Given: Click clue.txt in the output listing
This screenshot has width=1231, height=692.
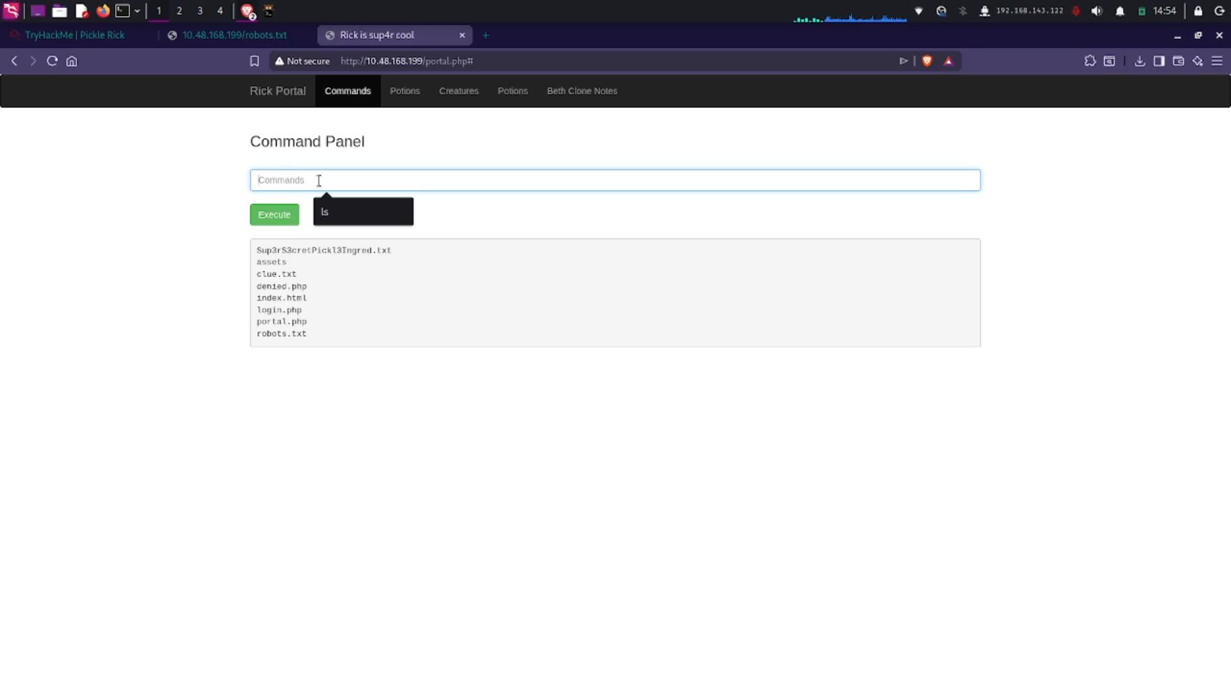Looking at the screenshot, I should pos(276,274).
